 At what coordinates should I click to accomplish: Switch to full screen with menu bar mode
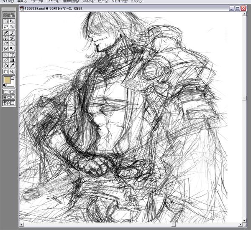9,97
